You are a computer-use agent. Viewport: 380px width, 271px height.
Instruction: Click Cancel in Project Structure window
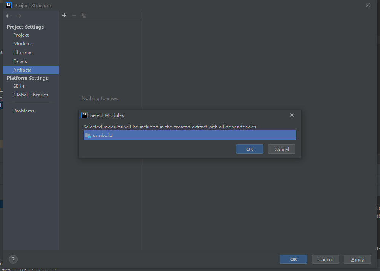click(x=326, y=259)
